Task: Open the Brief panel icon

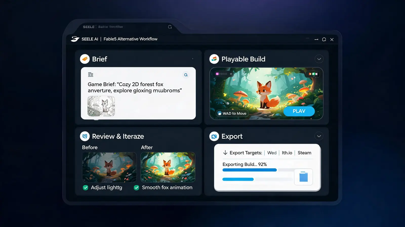Action: point(85,59)
